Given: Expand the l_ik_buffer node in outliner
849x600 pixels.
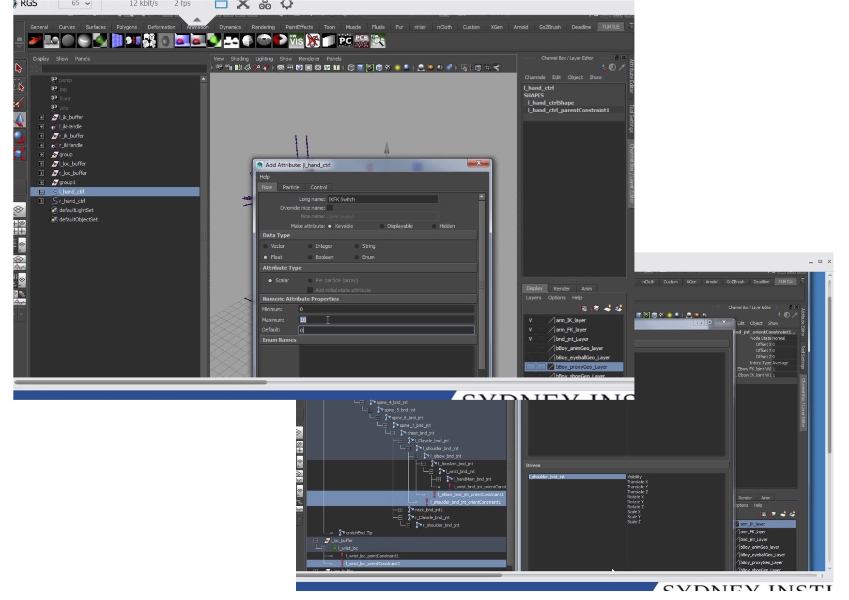Looking at the screenshot, I should 41,117.
